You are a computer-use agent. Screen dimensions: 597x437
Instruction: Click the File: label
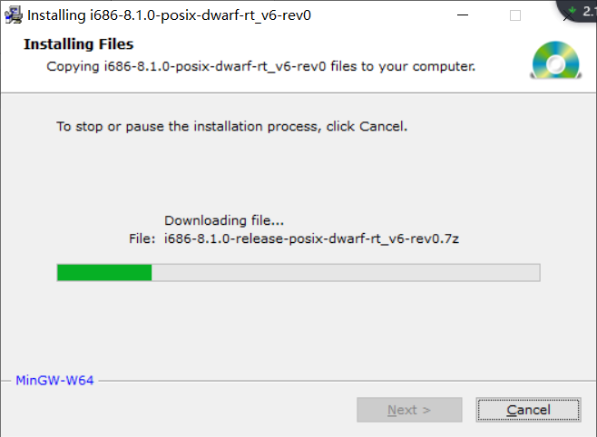pyautogui.click(x=142, y=238)
